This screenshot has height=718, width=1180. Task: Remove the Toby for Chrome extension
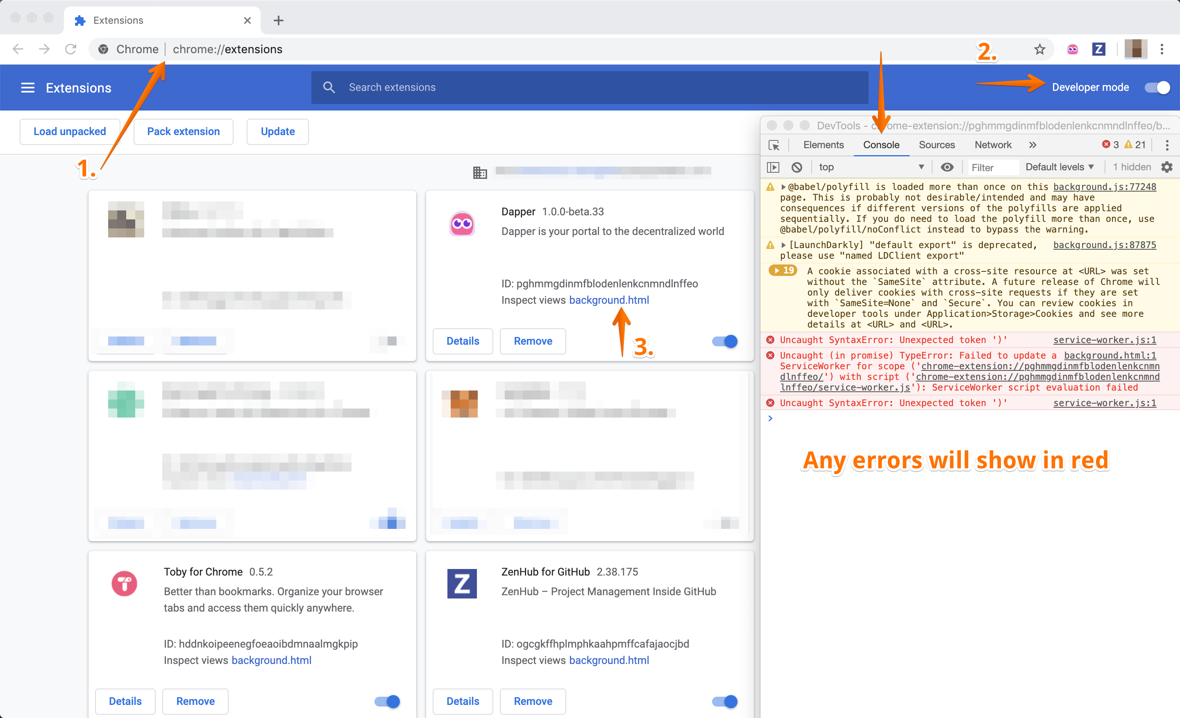click(x=195, y=701)
